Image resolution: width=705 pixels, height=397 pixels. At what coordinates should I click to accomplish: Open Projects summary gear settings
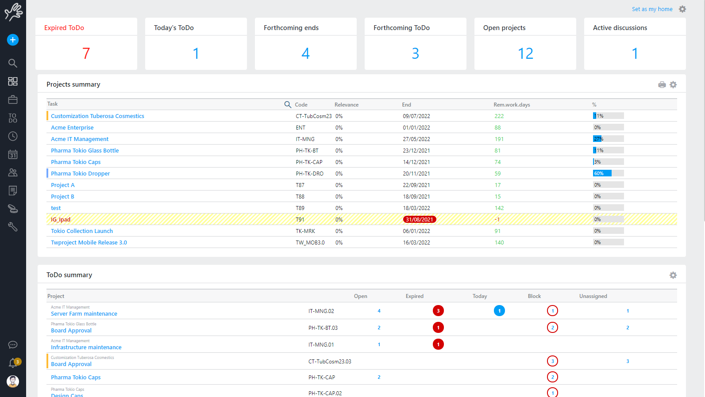673,85
